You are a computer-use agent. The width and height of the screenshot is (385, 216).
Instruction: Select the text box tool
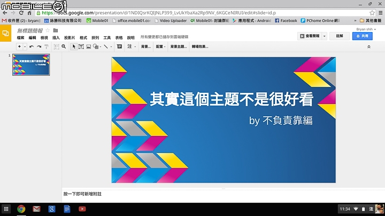point(81,46)
